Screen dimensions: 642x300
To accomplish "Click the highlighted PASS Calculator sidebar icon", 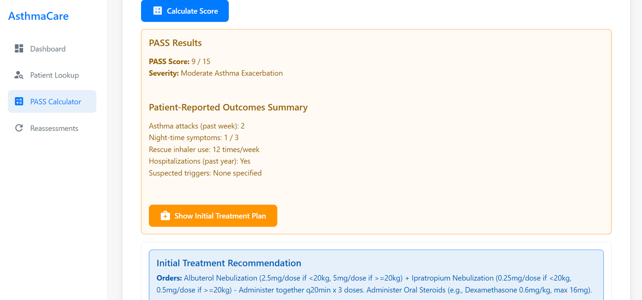I will pos(19,101).
